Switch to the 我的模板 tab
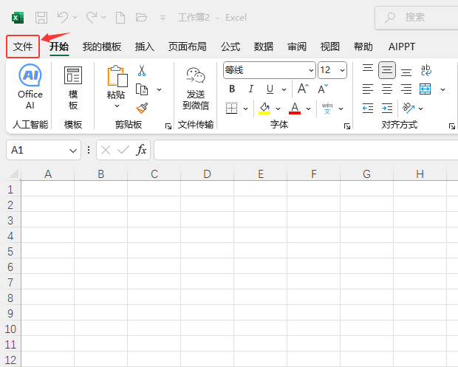Screen dimensions: 458x367 tap(102, 47)
